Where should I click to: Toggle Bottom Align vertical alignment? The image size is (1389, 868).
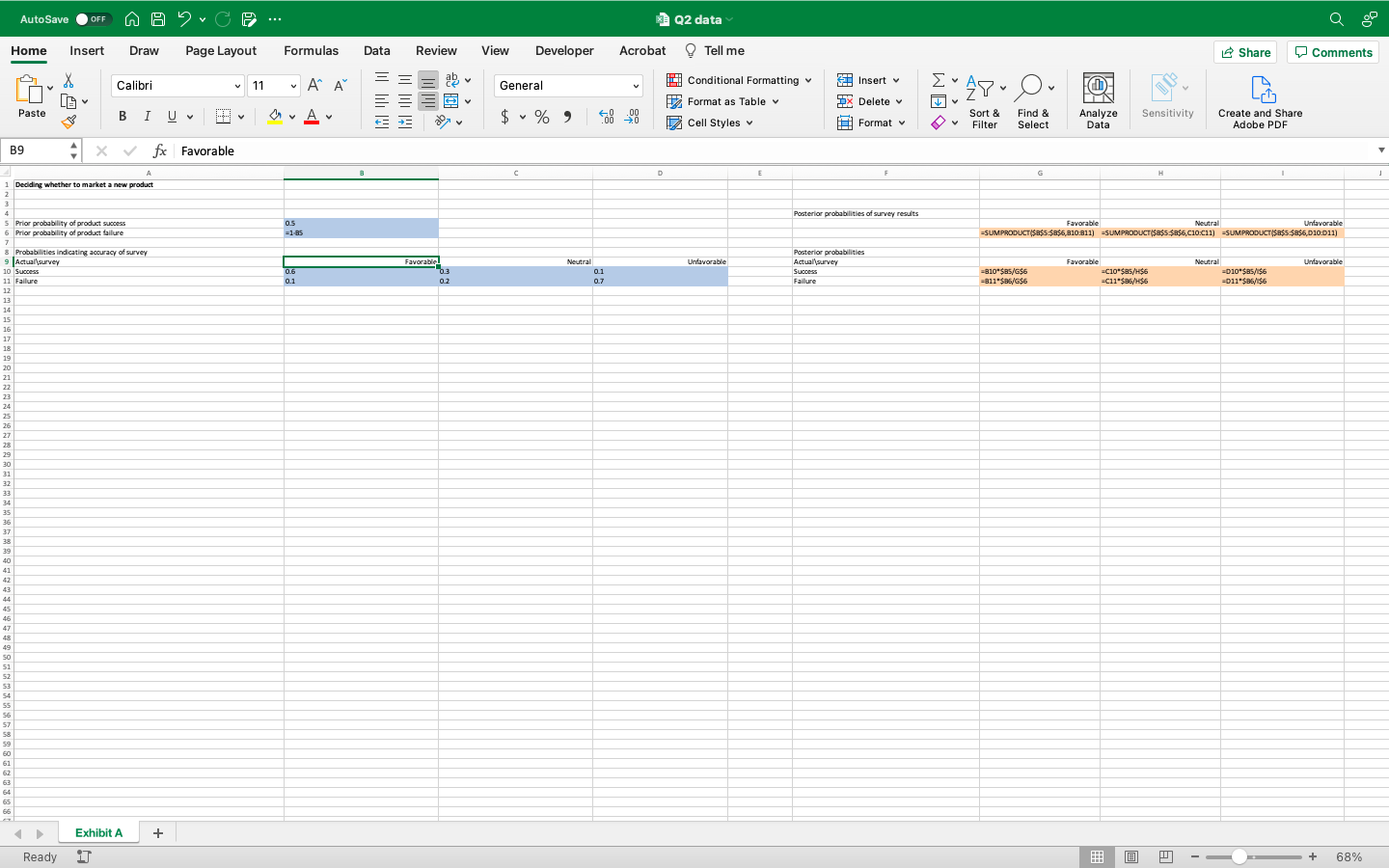pyautogui.click(x=428, y=80)
